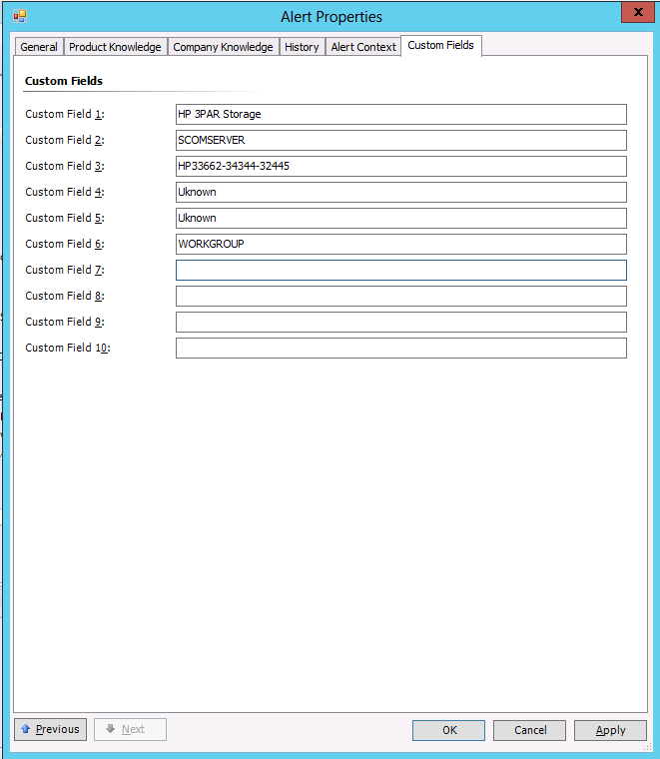660x759 pixels.
Task: Click Custom Field 3 serial number box
Action: (400, 166)
